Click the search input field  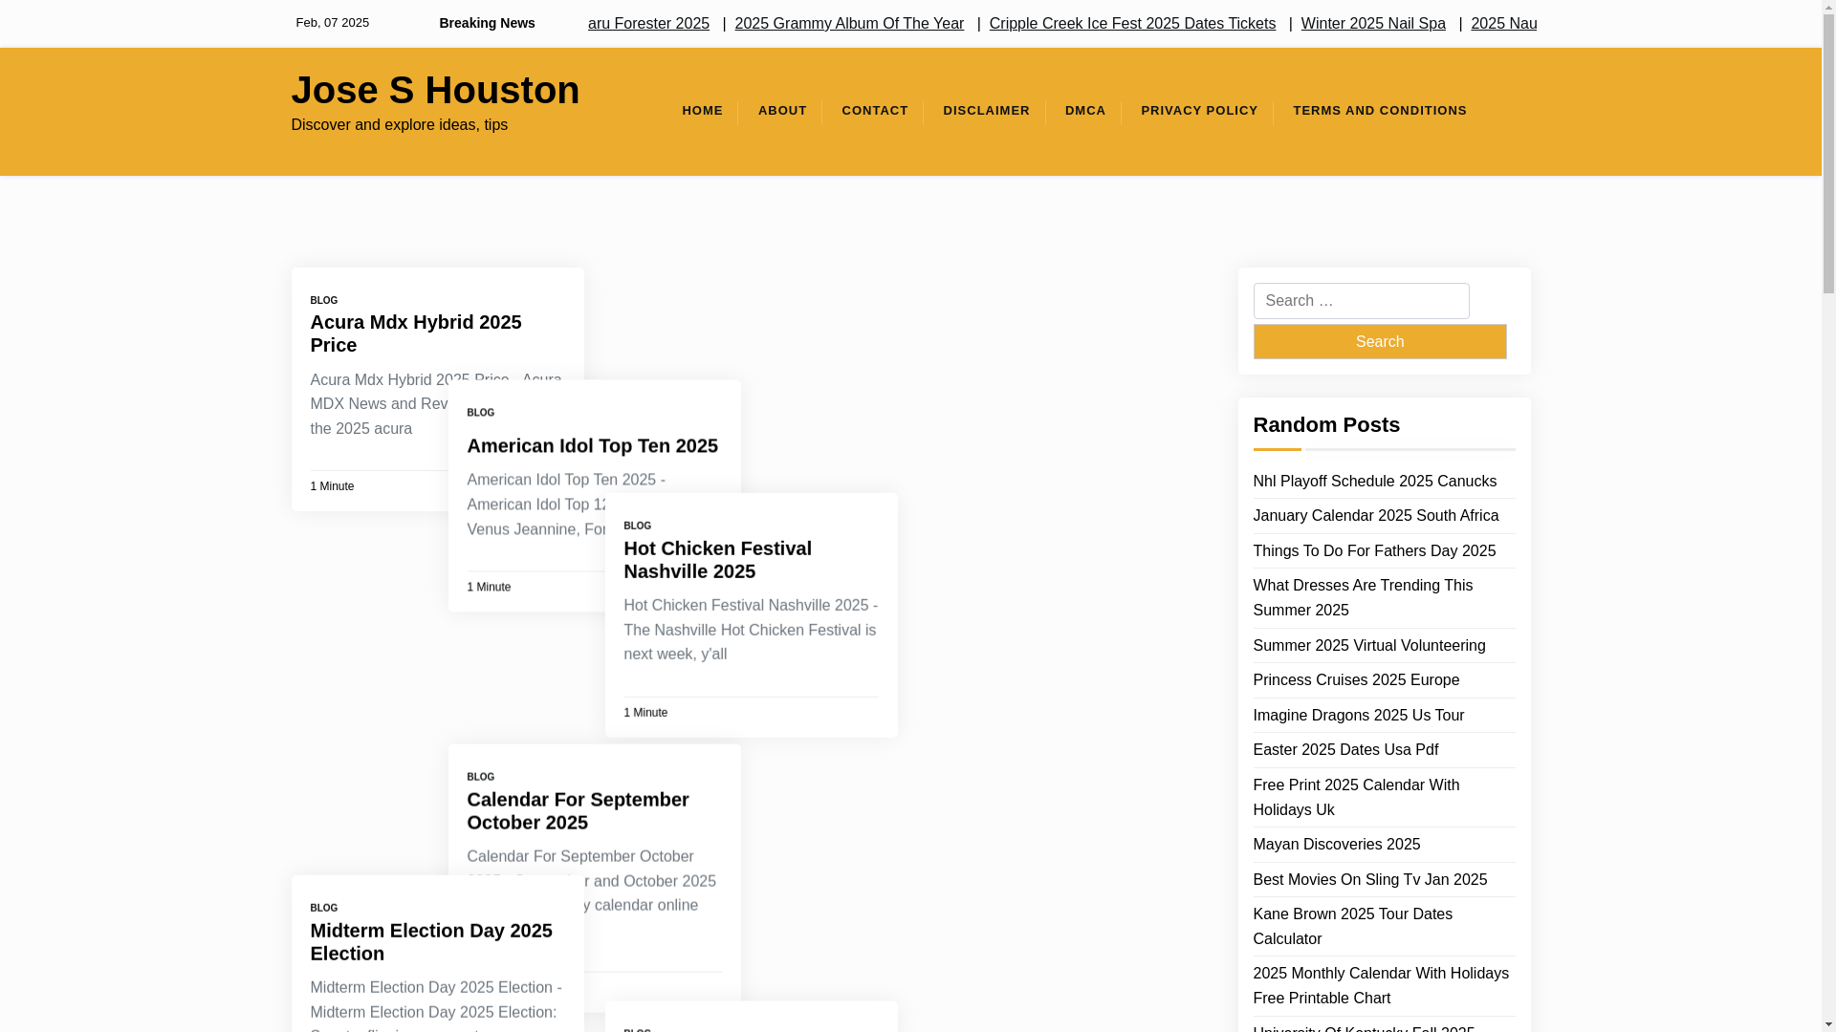1361,301
